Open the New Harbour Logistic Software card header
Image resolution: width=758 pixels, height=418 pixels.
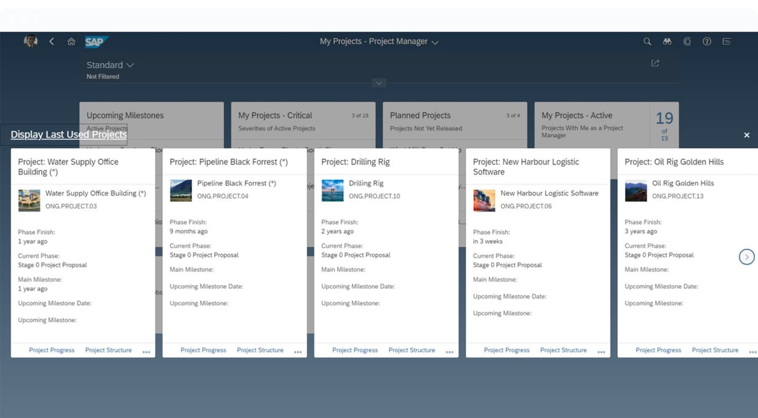coord(525,167)
